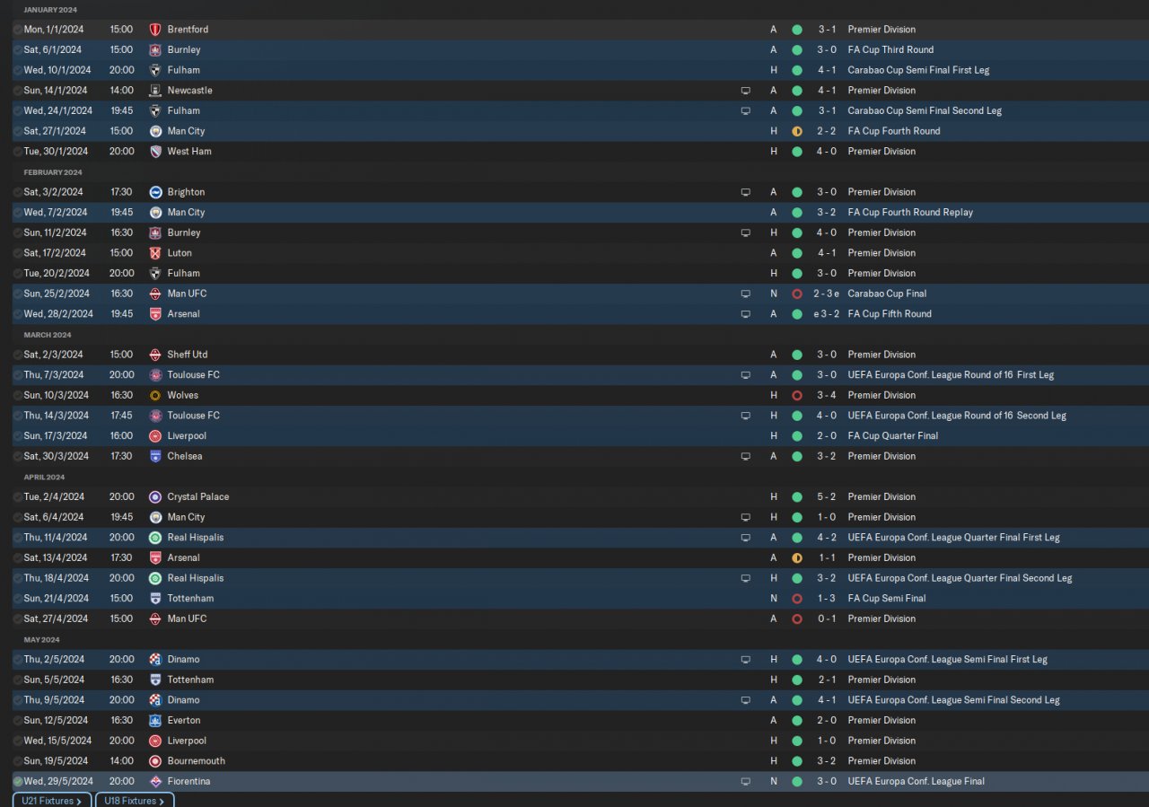Click the TV icon on the 6/4/2024 Man City row
The image size is (1149, 807).
coord(745,517)
